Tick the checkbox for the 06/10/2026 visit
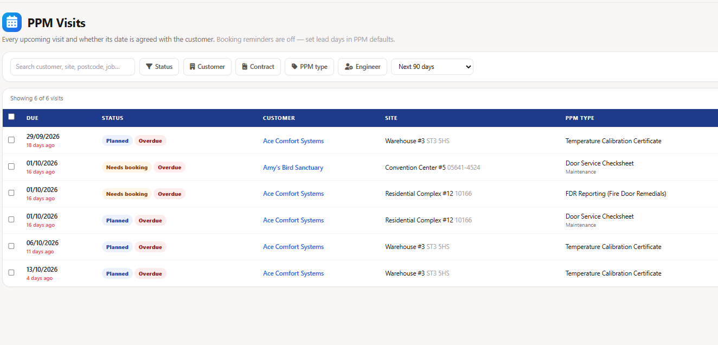 pyautogui.click(x=11, y=246)
